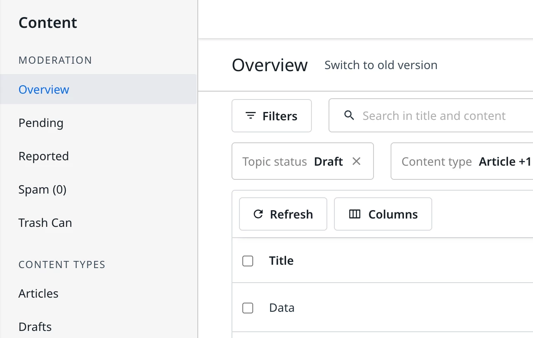The height and width of the screenshot is (338, 533).
Task: Open the Topic status Draft filter
Action: (293, 162)
